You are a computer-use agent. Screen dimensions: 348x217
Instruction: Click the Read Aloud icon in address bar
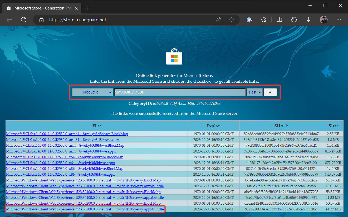tap(218, 20)
